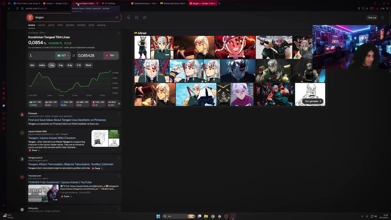Reload the page with the refresh icon
Viewport: 391px width, 220px height.
(17, 9)
